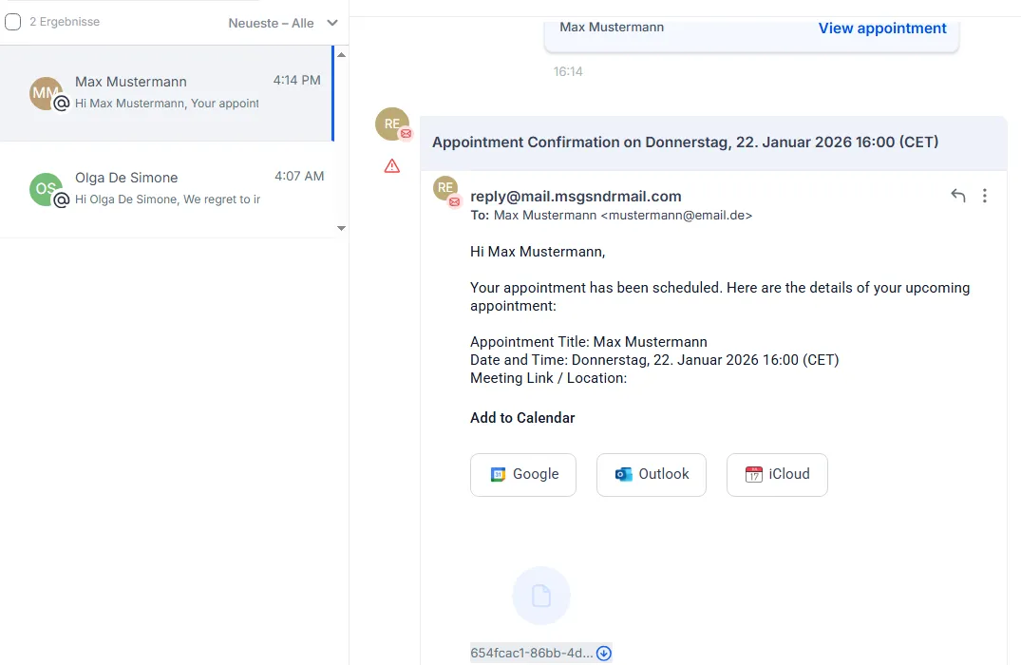The width and height of the screenshot is (1021, 665).
Task: Click the Max Mustermann name in appointment card
Action: pyautogui.click(x=612, y=27)
